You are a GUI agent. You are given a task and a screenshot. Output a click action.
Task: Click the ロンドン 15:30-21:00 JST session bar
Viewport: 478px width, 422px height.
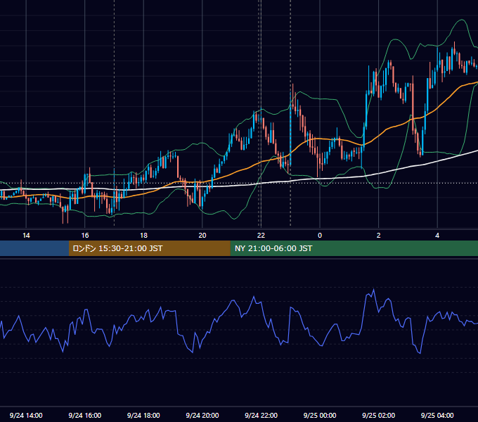click(x=149, y=248)
